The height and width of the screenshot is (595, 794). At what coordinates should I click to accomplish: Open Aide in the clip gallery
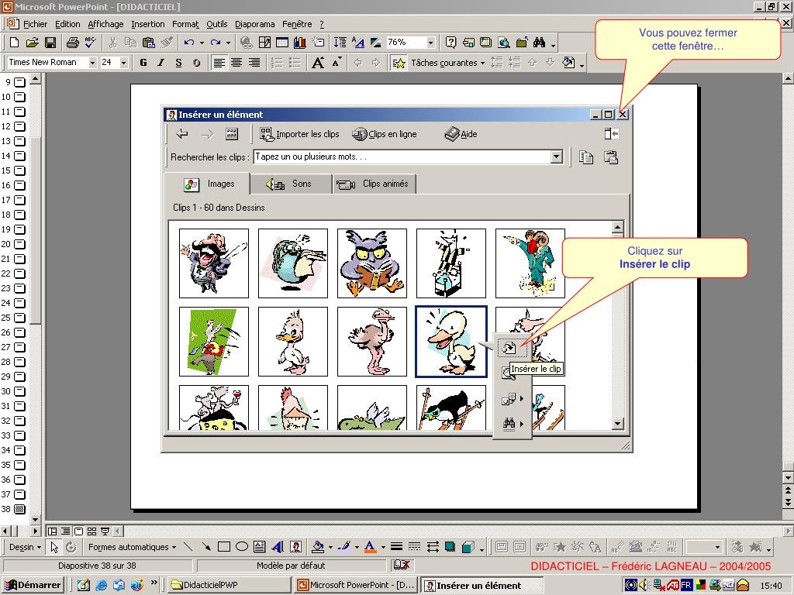point(461,134)
